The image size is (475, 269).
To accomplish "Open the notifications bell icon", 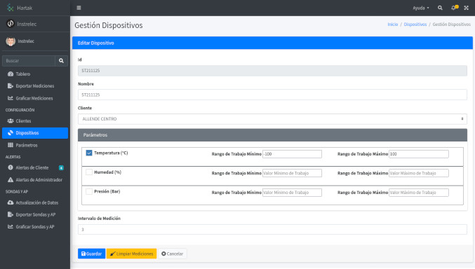I will [454, 8].
